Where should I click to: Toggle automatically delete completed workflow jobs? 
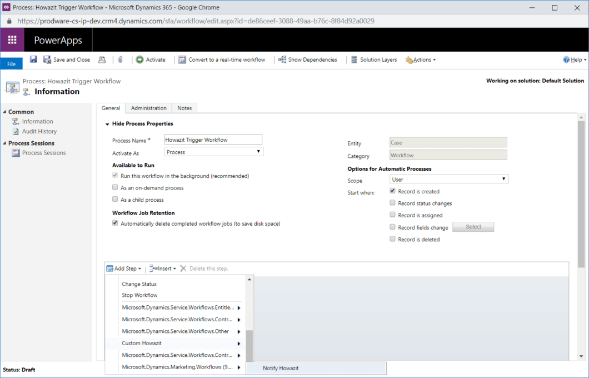tap(115, 223)
